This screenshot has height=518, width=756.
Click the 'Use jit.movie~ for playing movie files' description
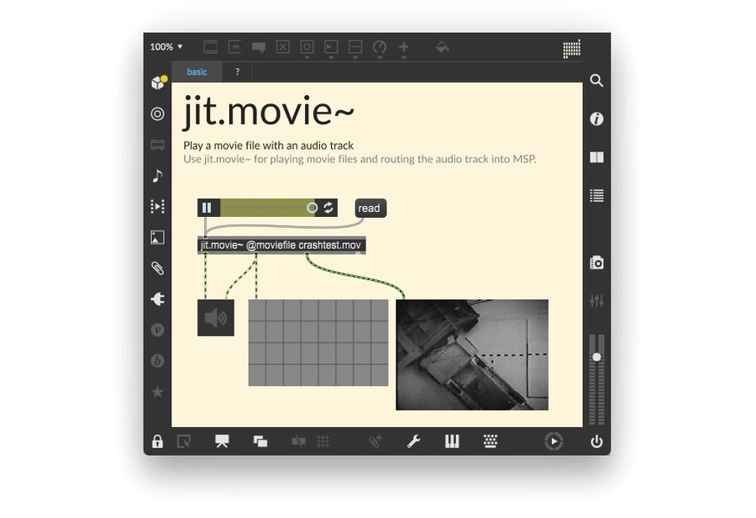[x=360, y=159]
